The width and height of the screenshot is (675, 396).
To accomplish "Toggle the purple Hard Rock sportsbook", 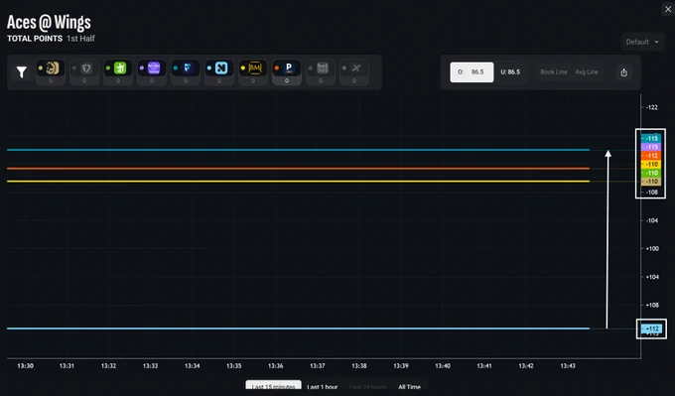I will [x=152, y=68].
